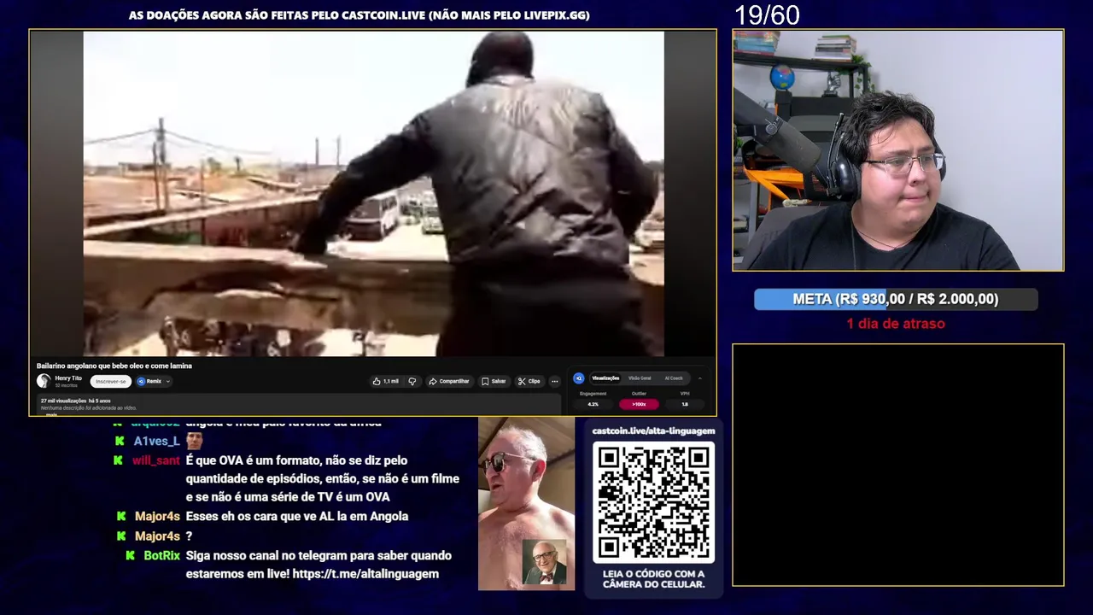Viewport: 1093px width, 615px height.
Task: Switch to the Visão Geral tab
Action: (640, 378)
